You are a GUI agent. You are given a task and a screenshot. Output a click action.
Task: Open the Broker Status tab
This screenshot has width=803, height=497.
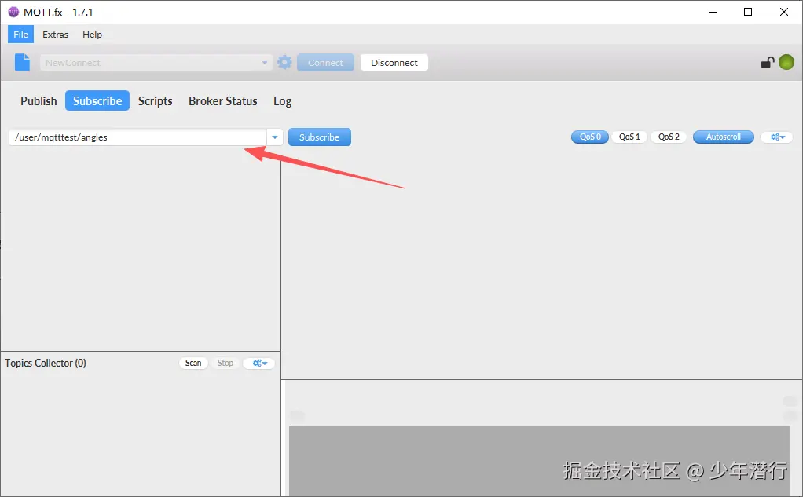pos(223,100)
